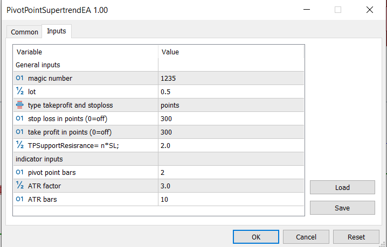Confirm settings with the OK button
The image size is (387, 247).
[x=256, y=237]
